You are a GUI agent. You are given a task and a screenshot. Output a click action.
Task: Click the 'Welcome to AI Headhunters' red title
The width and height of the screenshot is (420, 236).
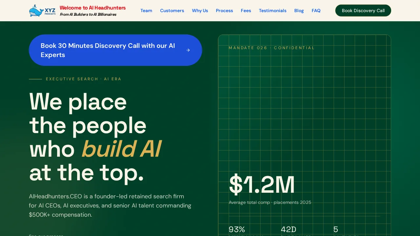coord(93,8)
